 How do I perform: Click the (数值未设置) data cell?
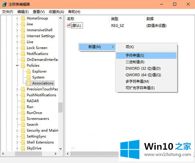[156, 26]
